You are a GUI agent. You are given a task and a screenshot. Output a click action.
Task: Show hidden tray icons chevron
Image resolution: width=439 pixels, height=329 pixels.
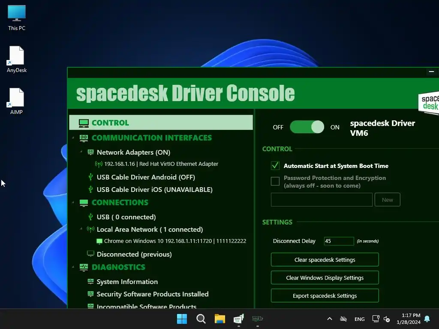tap(330, 319)
